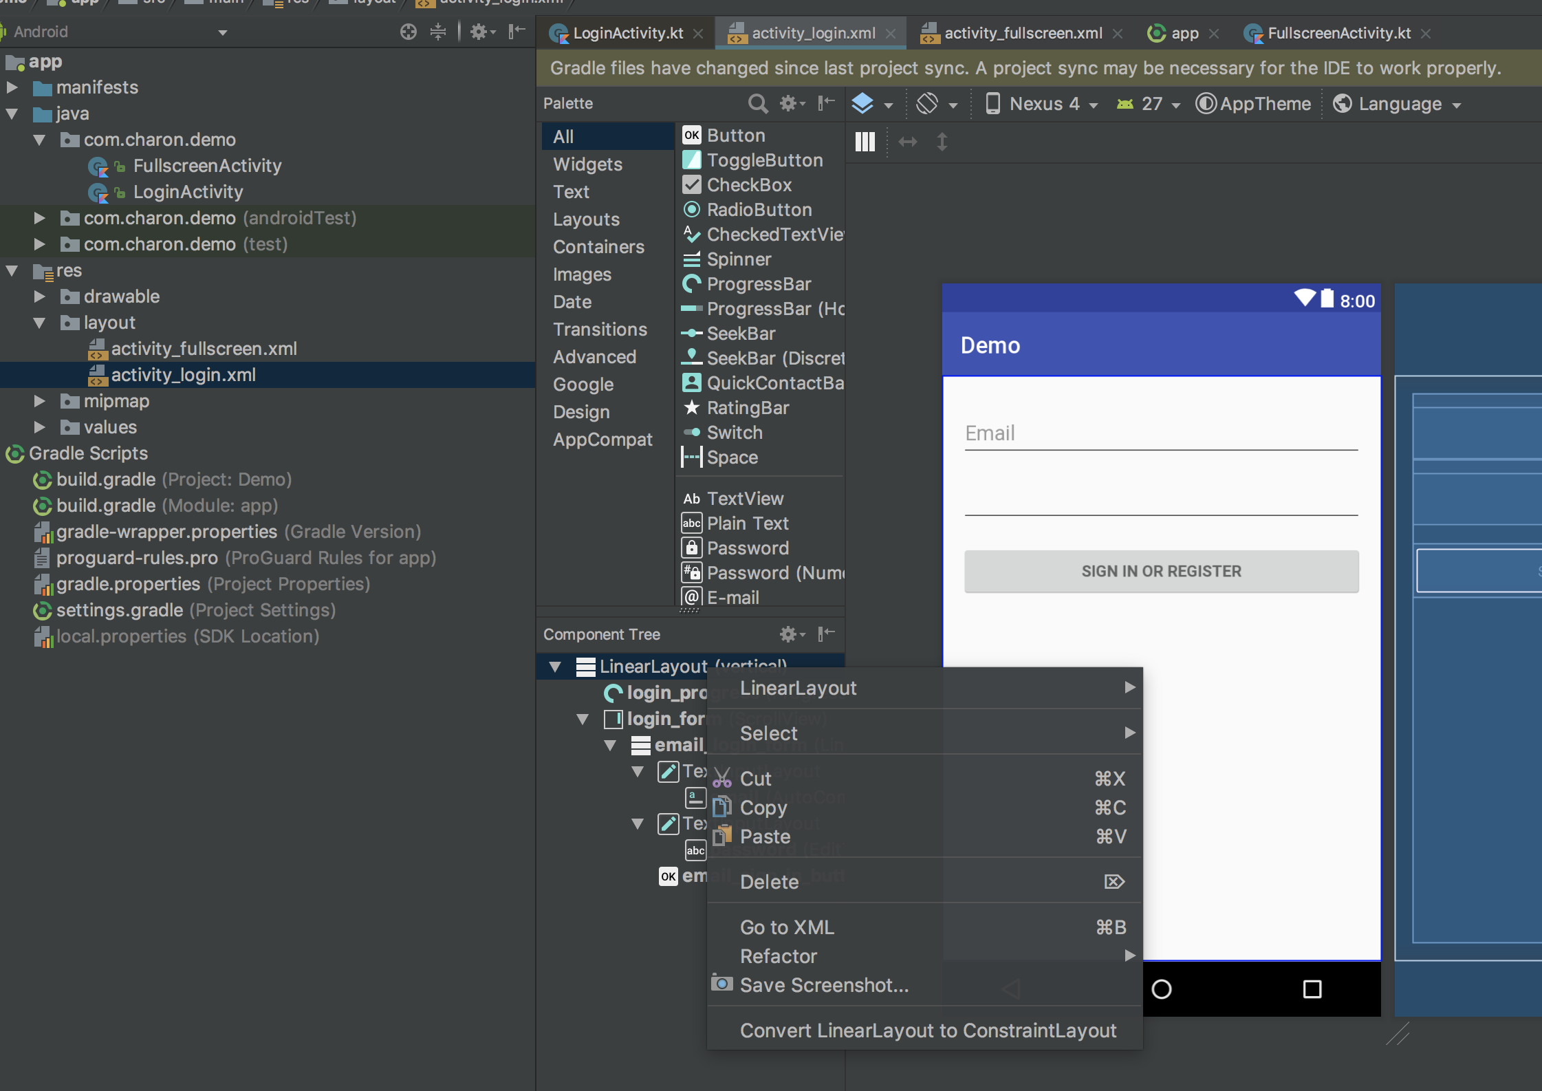Click the Palette search magnifier icon
Image resolution: width=1542 pixels, height=1091 pixels.
click(x=757, y=103)
